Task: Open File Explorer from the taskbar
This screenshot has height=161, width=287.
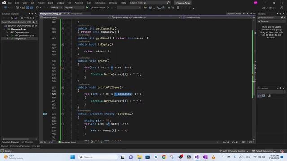Action: pyautogui.click(x=139, y=157)
